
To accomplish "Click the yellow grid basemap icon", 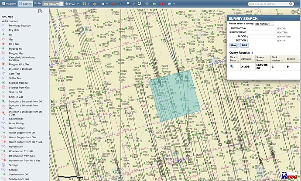I will (x=84, y=4).
